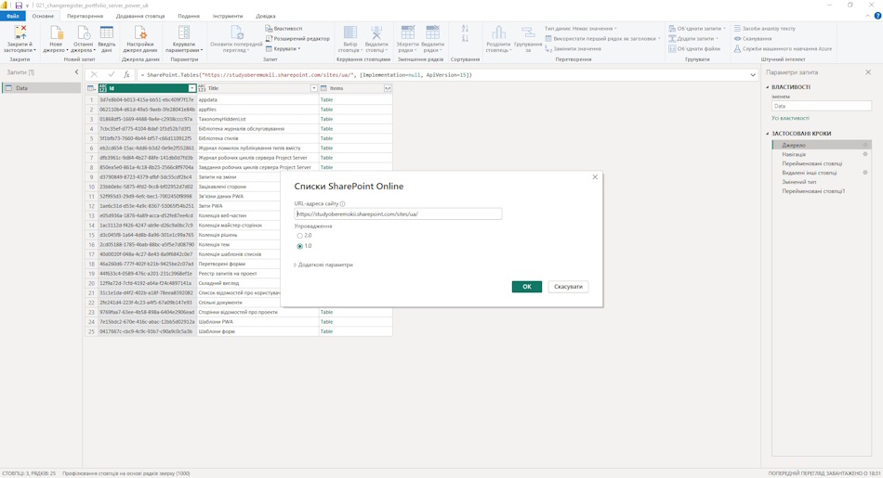Open Нове джерело in the ribbon

[x=56, y=39]
